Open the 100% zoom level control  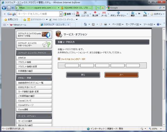[x=155, y=129]
